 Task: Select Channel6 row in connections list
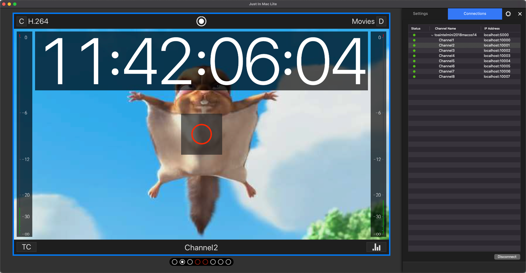click(464, 66)
